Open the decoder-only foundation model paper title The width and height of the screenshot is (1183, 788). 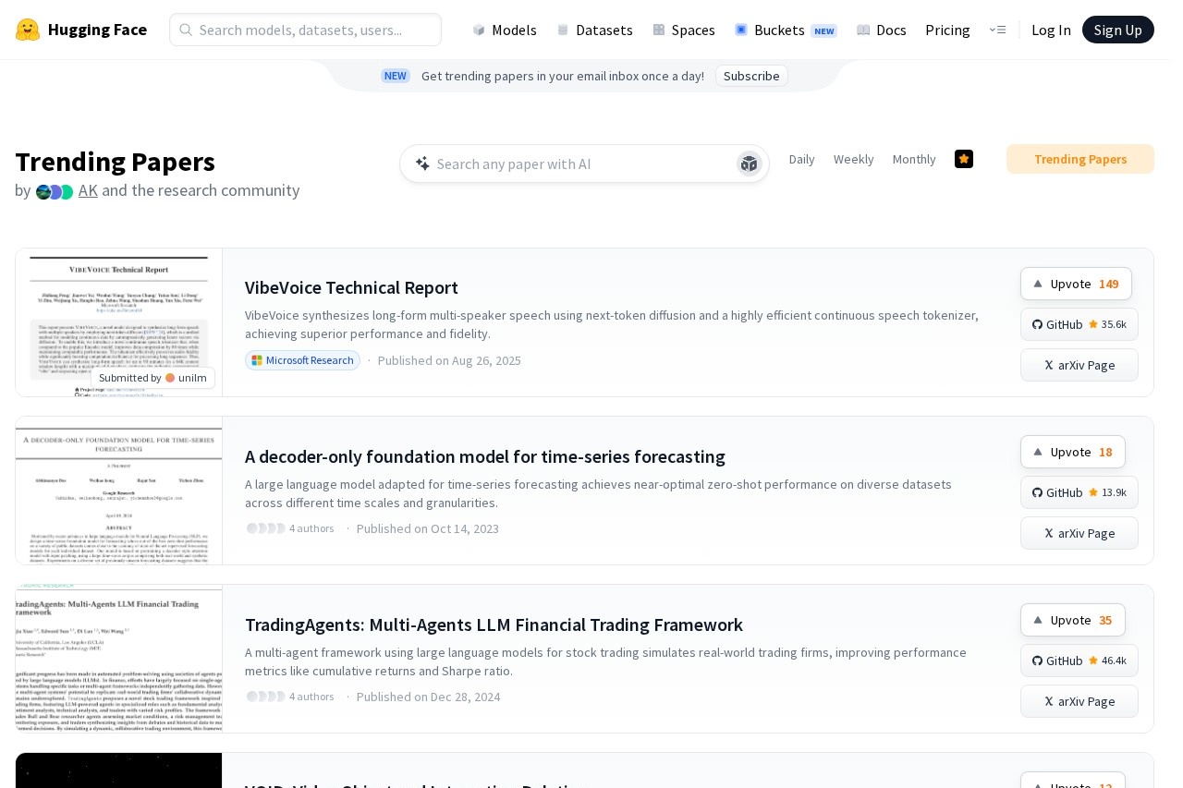click(x=485, y=456)
